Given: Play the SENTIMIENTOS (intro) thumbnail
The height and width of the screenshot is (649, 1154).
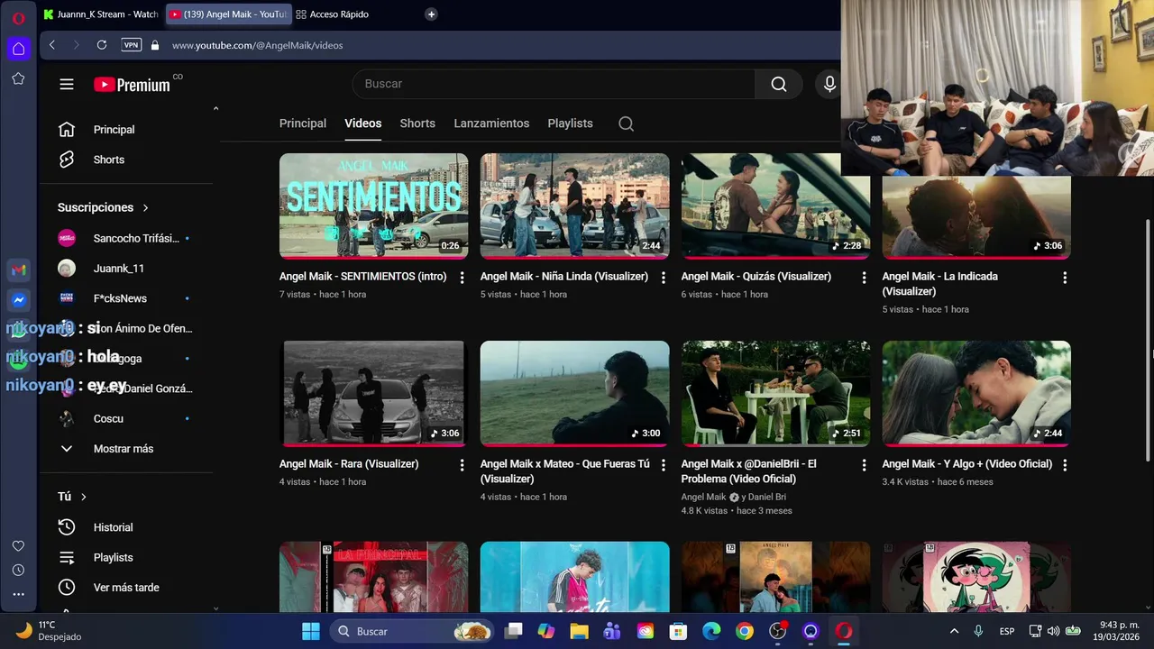Looking at the screenshot, I should 373,206.
